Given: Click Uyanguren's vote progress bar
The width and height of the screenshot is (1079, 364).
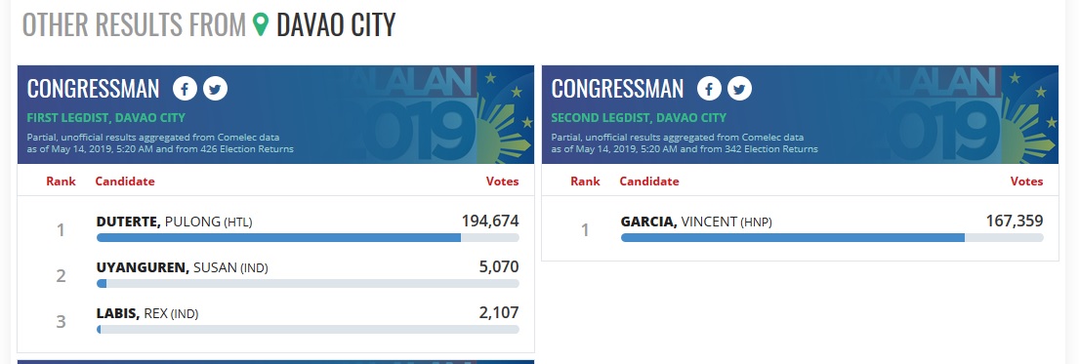Looking at the screenshot, I should (308, 284).
